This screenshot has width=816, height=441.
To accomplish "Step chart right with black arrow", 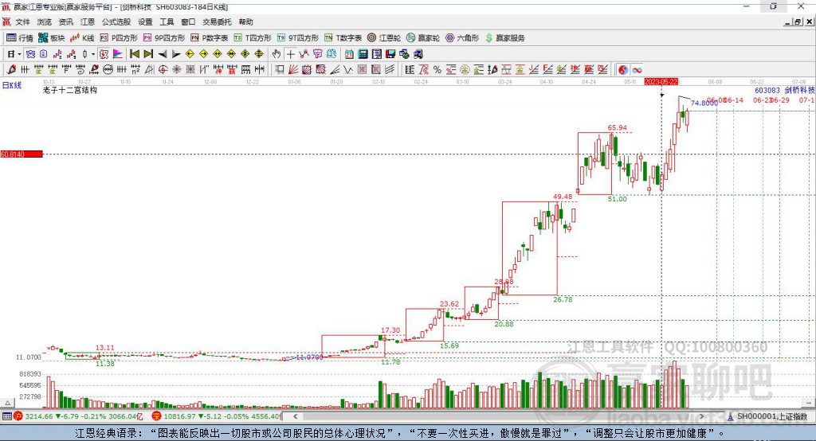I will (x=176, y=54).
